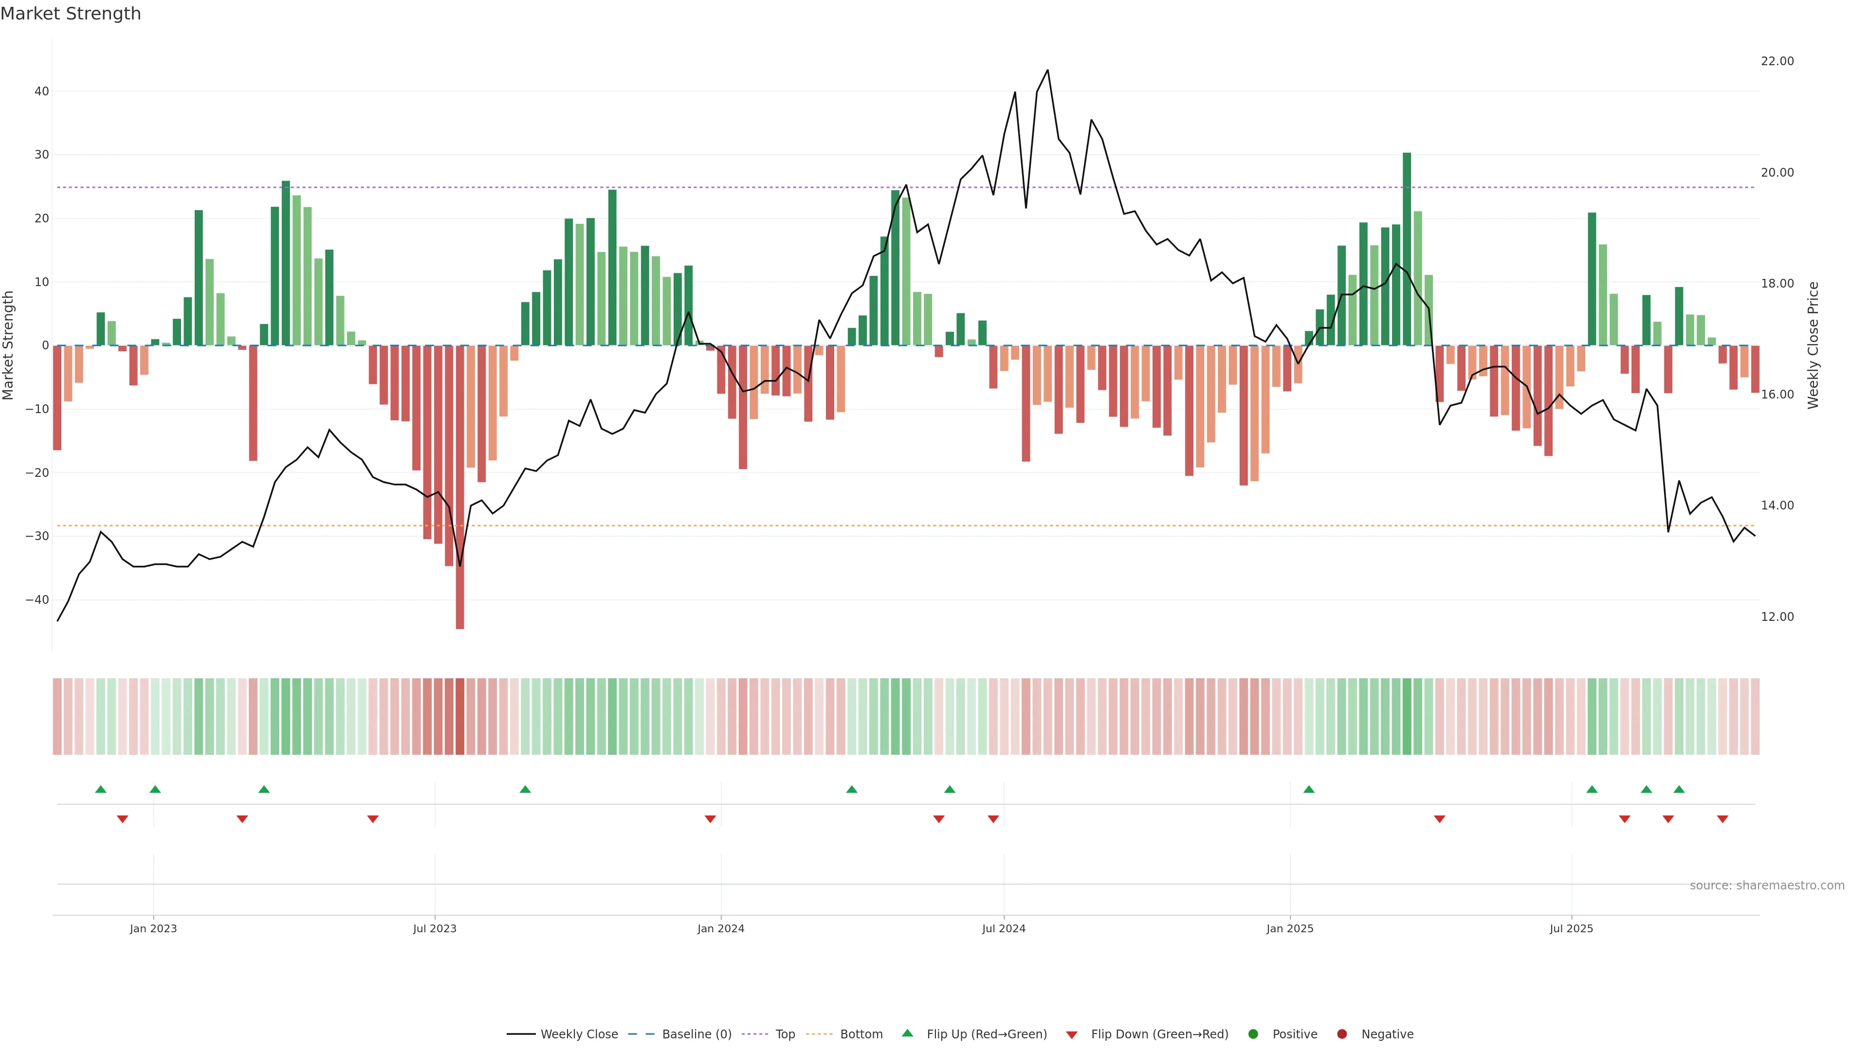1869x1051 pixels.
Task: Click the darkest red heatmap strip cell
Action: [x=460, y=716]
